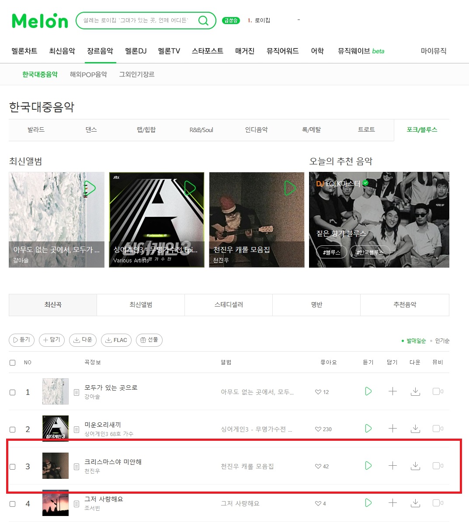Play the 싱어게인3 album overlay button
Image resolution: width=469 pixels, height=523 pixels.
pyautogui.click(x=190, y=188)
